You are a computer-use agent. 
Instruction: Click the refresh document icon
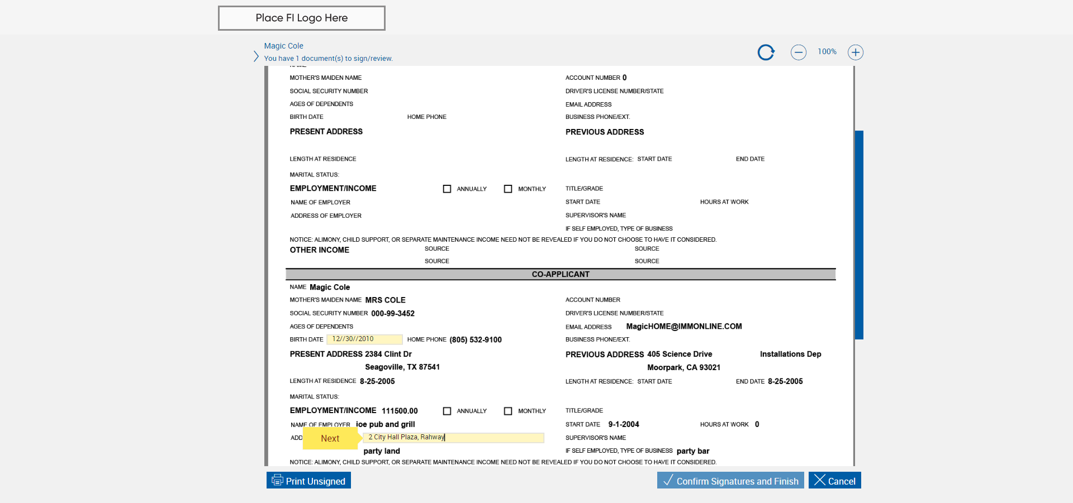click(766, 52)
